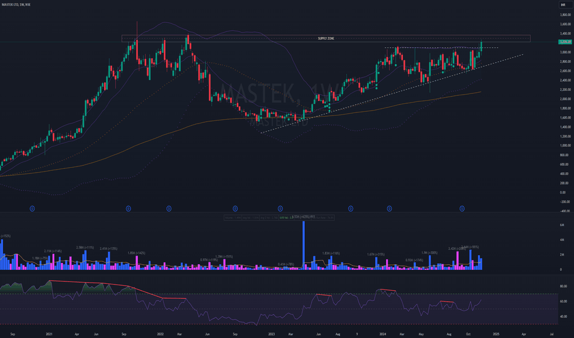
Task: Click the Jul label on the time axis
Action: (x=552, y=334)
